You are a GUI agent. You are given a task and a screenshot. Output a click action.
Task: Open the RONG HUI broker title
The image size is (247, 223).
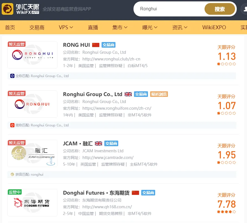(76, 45)
